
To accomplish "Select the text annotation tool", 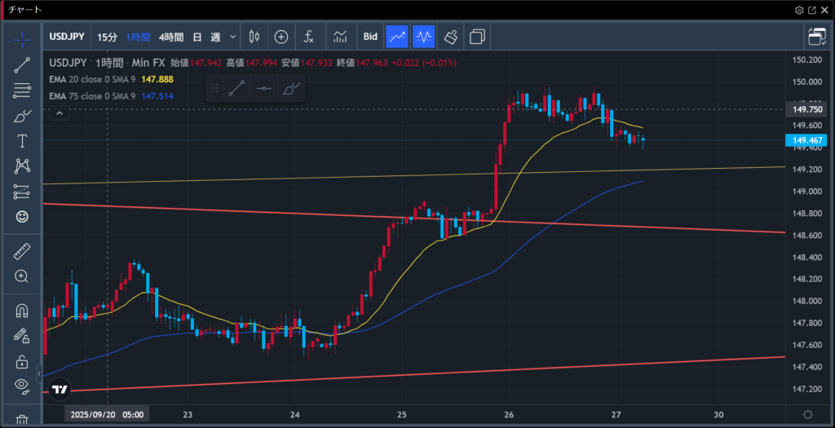I will pyautogui.click(x=22, y=141).
